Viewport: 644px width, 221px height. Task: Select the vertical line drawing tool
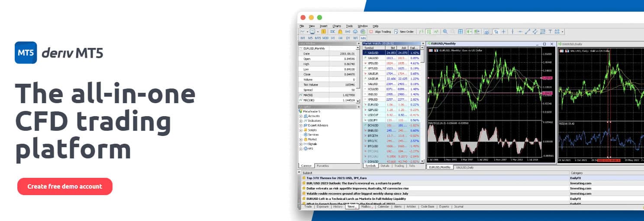pos(512,32)
